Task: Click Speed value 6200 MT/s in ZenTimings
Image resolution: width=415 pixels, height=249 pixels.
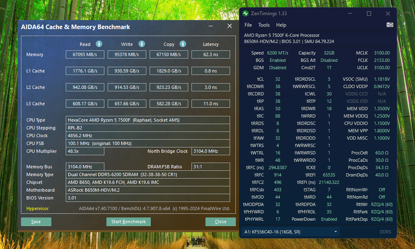Action: (x=278, y=53)
